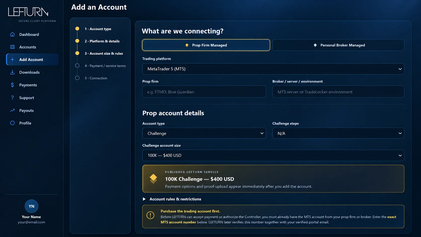
Task: Click the Profile circle icon
Action: [12, 123]
